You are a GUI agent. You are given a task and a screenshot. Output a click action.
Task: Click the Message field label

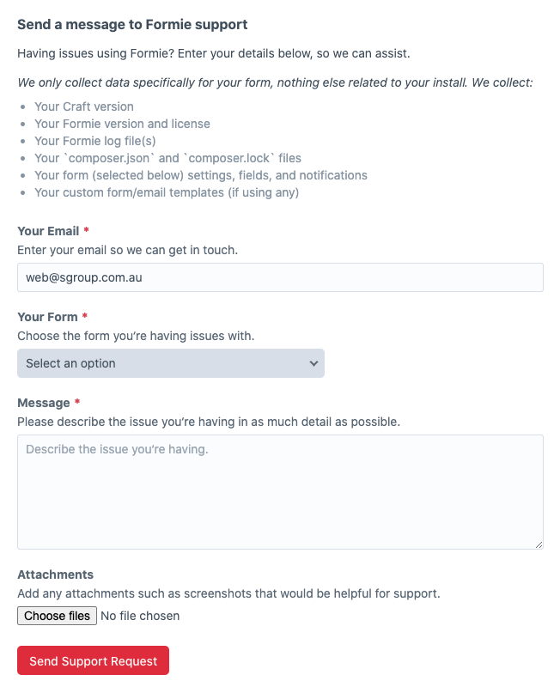click(x=44, y=403)
